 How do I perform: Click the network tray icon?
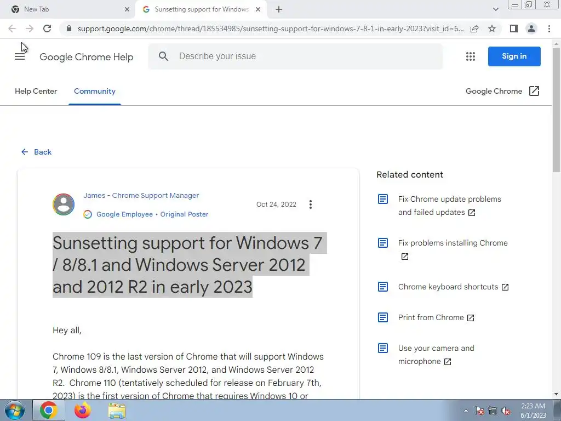pos(493,411)
